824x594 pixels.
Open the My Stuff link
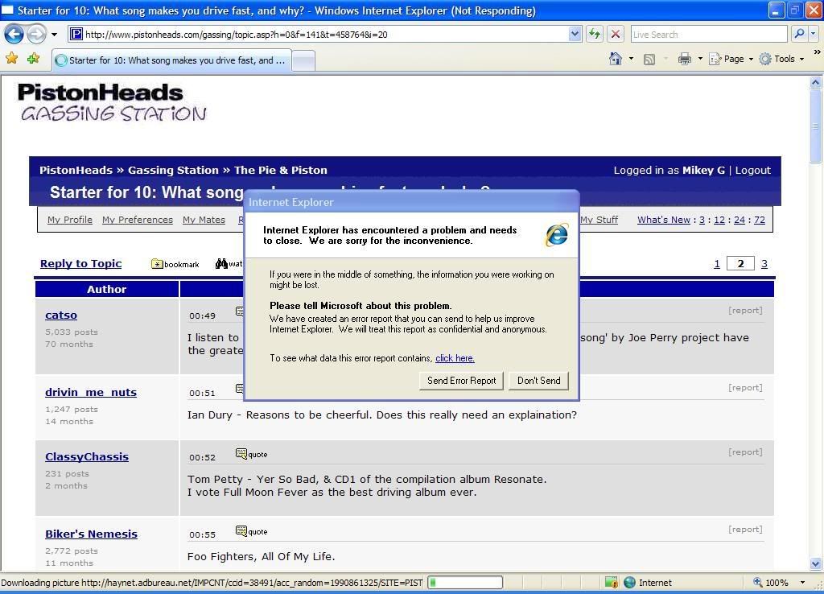(599, 220)
